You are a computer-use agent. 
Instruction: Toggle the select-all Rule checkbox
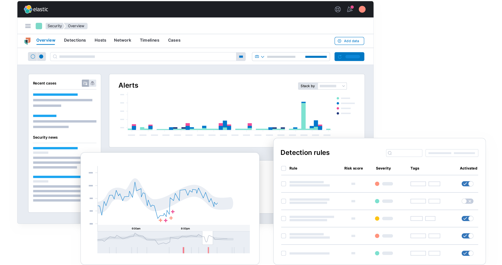click(x=283, y=168)
